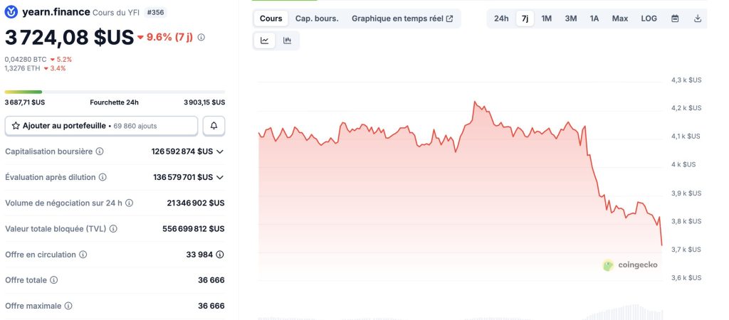Open Graphique en temps réel link
Screen dimensions: 729x320
point(402,18)
